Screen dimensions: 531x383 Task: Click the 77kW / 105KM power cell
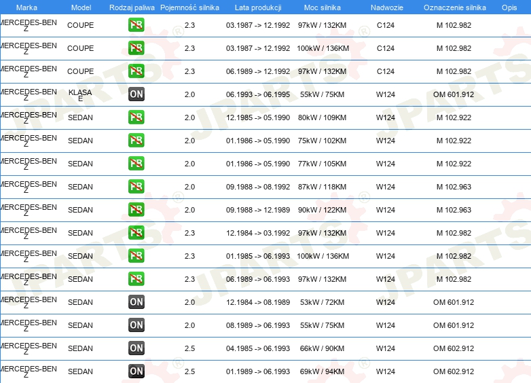[322, 164]
